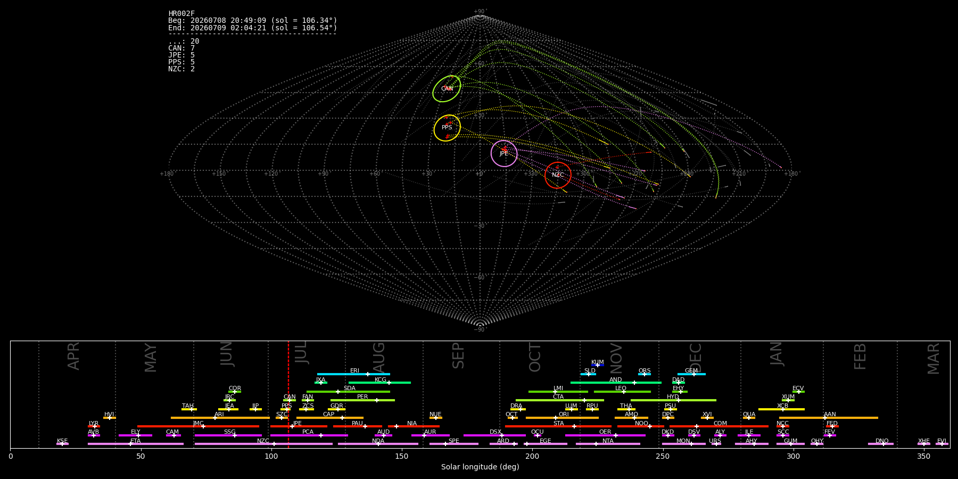Screen dimensions: 958x479
Task: Select the GEM shower bar
Action: (691, 374)
